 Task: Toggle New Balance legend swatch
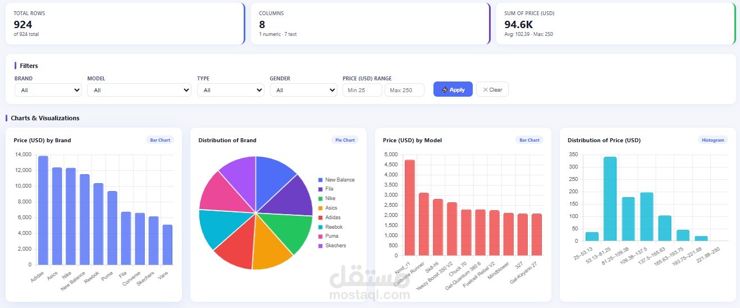coord(320,180)
